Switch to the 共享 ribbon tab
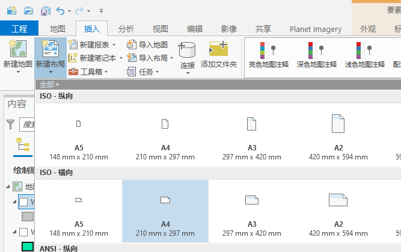The width and height of the screenshot is (401, 252). tap(263, 29)
